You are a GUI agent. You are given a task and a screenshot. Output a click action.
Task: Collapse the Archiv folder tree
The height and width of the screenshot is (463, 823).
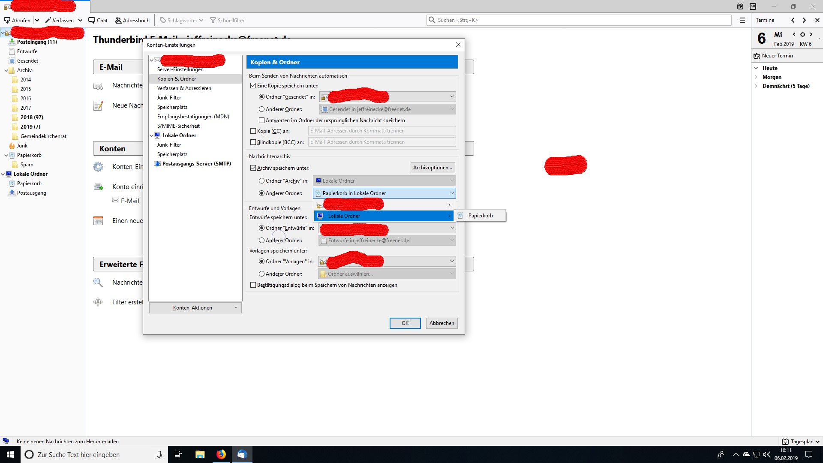tap(6, 70)
